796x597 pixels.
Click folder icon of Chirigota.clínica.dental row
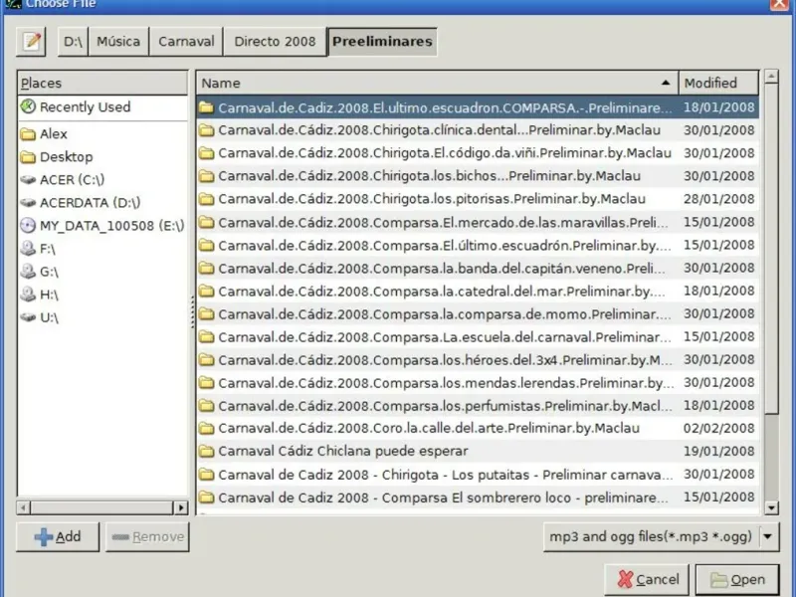tap(206, 130)
